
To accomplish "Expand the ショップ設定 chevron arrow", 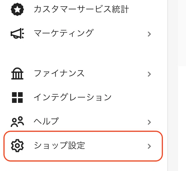I will click(x=149, y=146).
